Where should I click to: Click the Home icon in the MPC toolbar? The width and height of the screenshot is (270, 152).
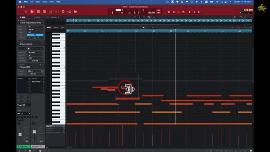[x=26, y=11]
